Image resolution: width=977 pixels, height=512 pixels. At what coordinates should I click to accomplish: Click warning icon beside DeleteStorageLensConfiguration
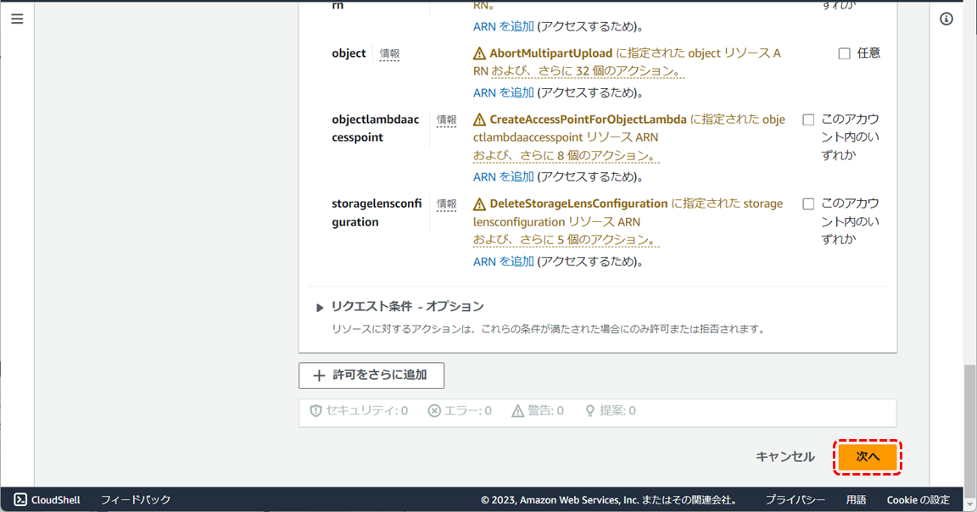click(x=479, y=203)
